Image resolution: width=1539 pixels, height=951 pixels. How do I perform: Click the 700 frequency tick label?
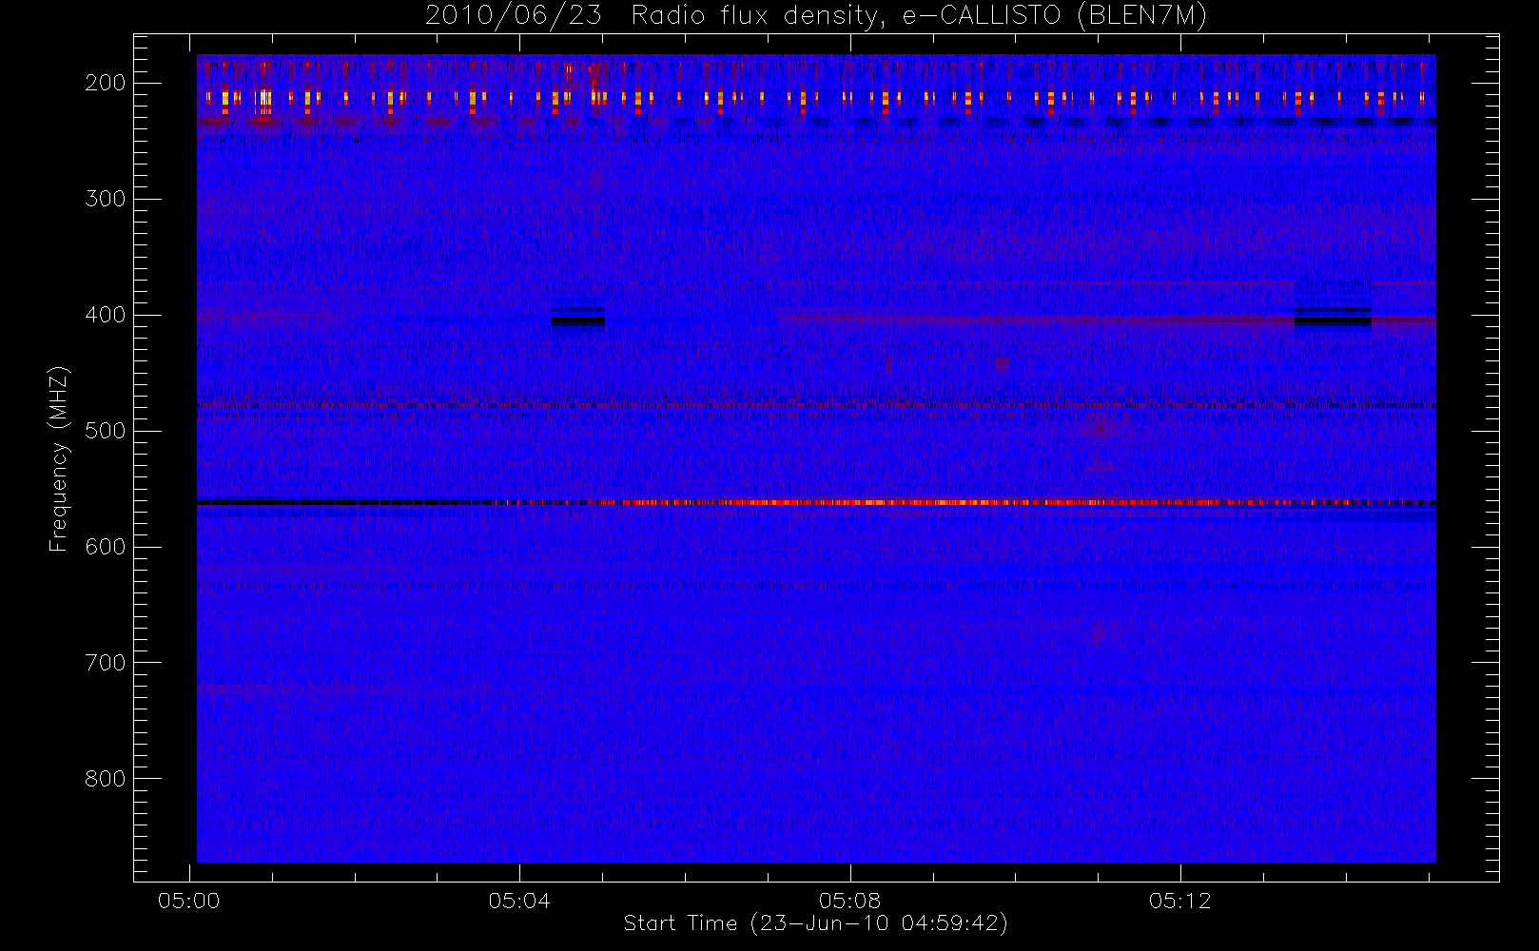coord(105,663)
